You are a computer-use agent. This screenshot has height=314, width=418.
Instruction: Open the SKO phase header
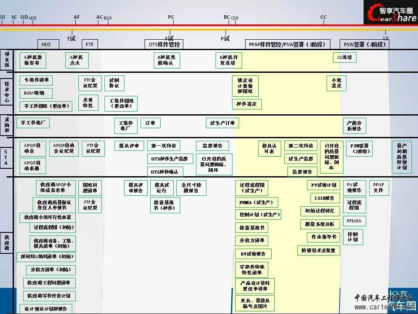point(46,44)
